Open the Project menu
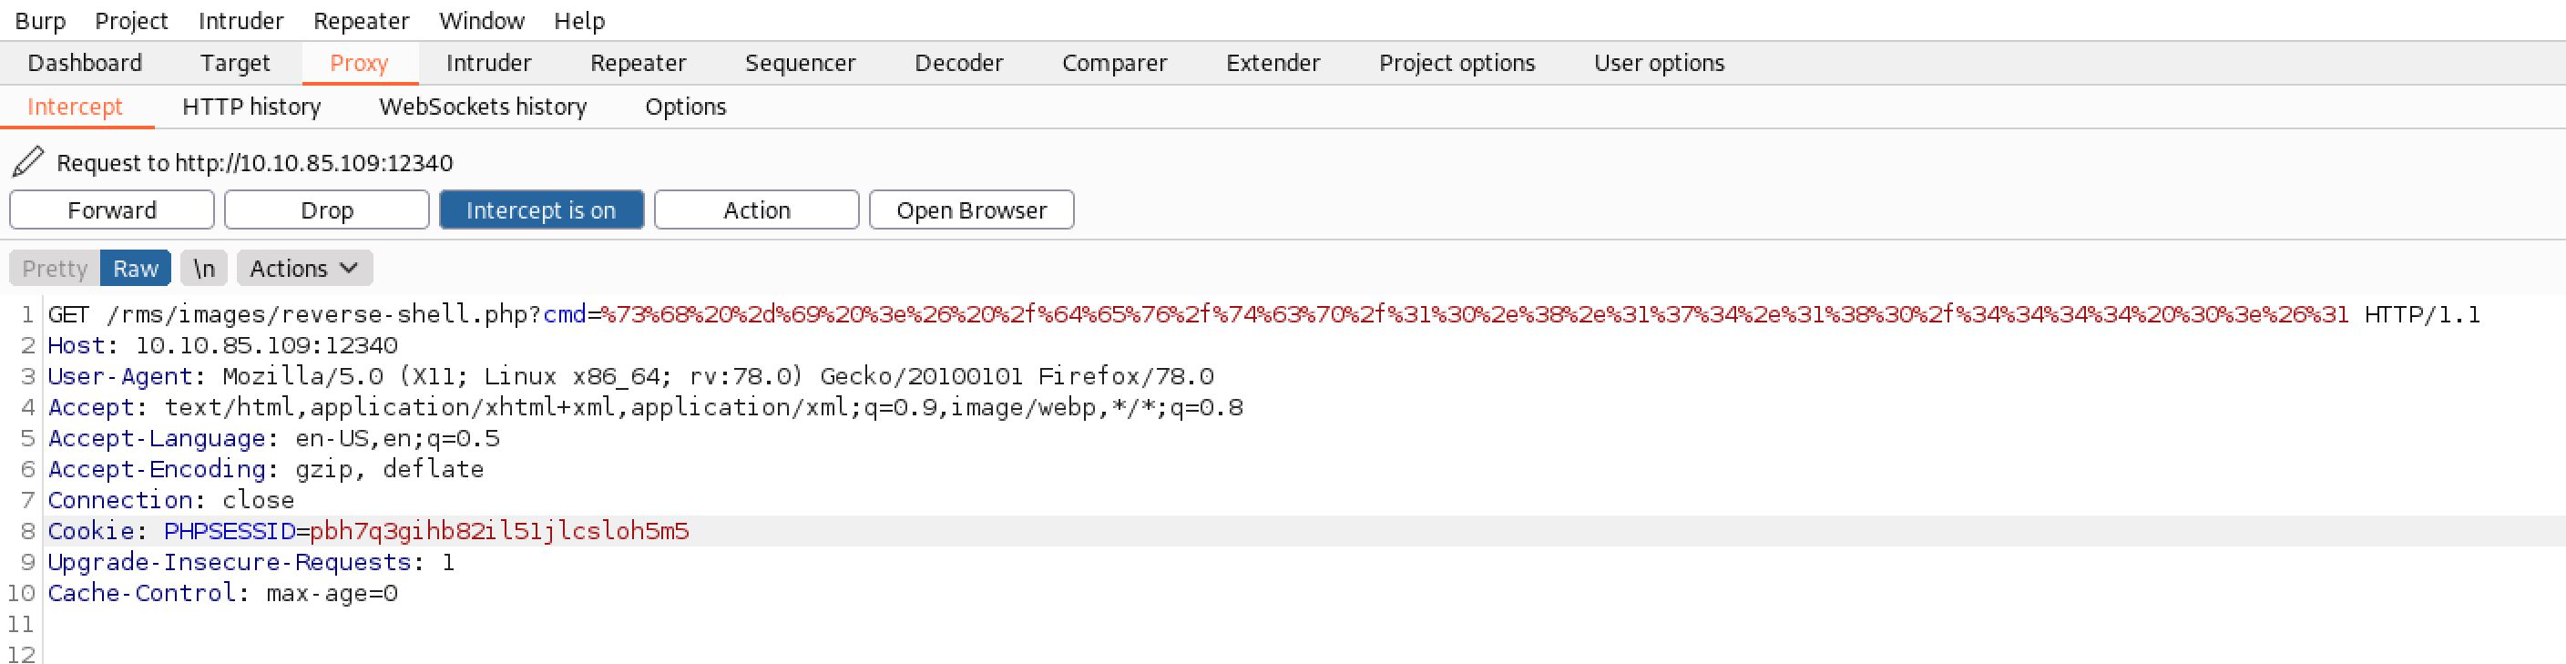2566x664 pixels. pos(131,20)
